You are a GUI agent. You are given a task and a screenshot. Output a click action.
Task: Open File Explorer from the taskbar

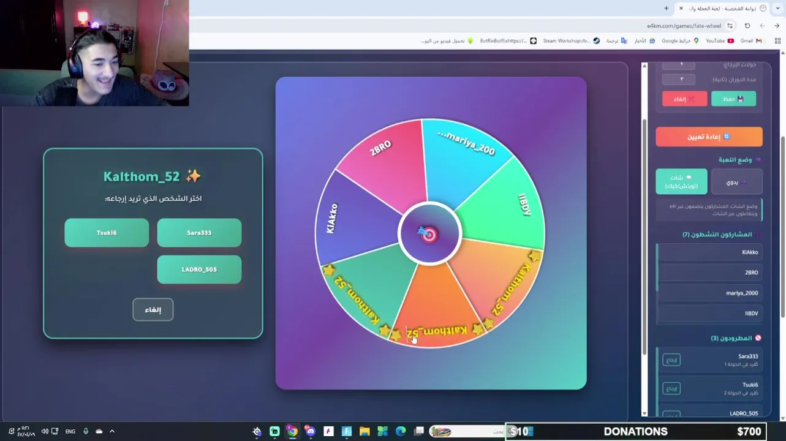[x=364, y=431]
